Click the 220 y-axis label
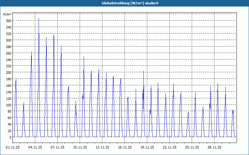 (x=9, y=66)
